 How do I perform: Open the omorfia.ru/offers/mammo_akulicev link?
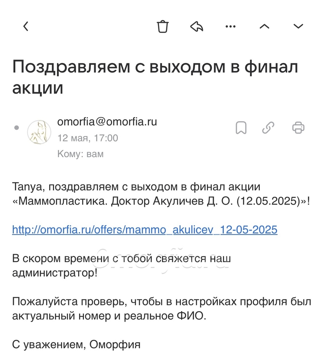point(144,230)
